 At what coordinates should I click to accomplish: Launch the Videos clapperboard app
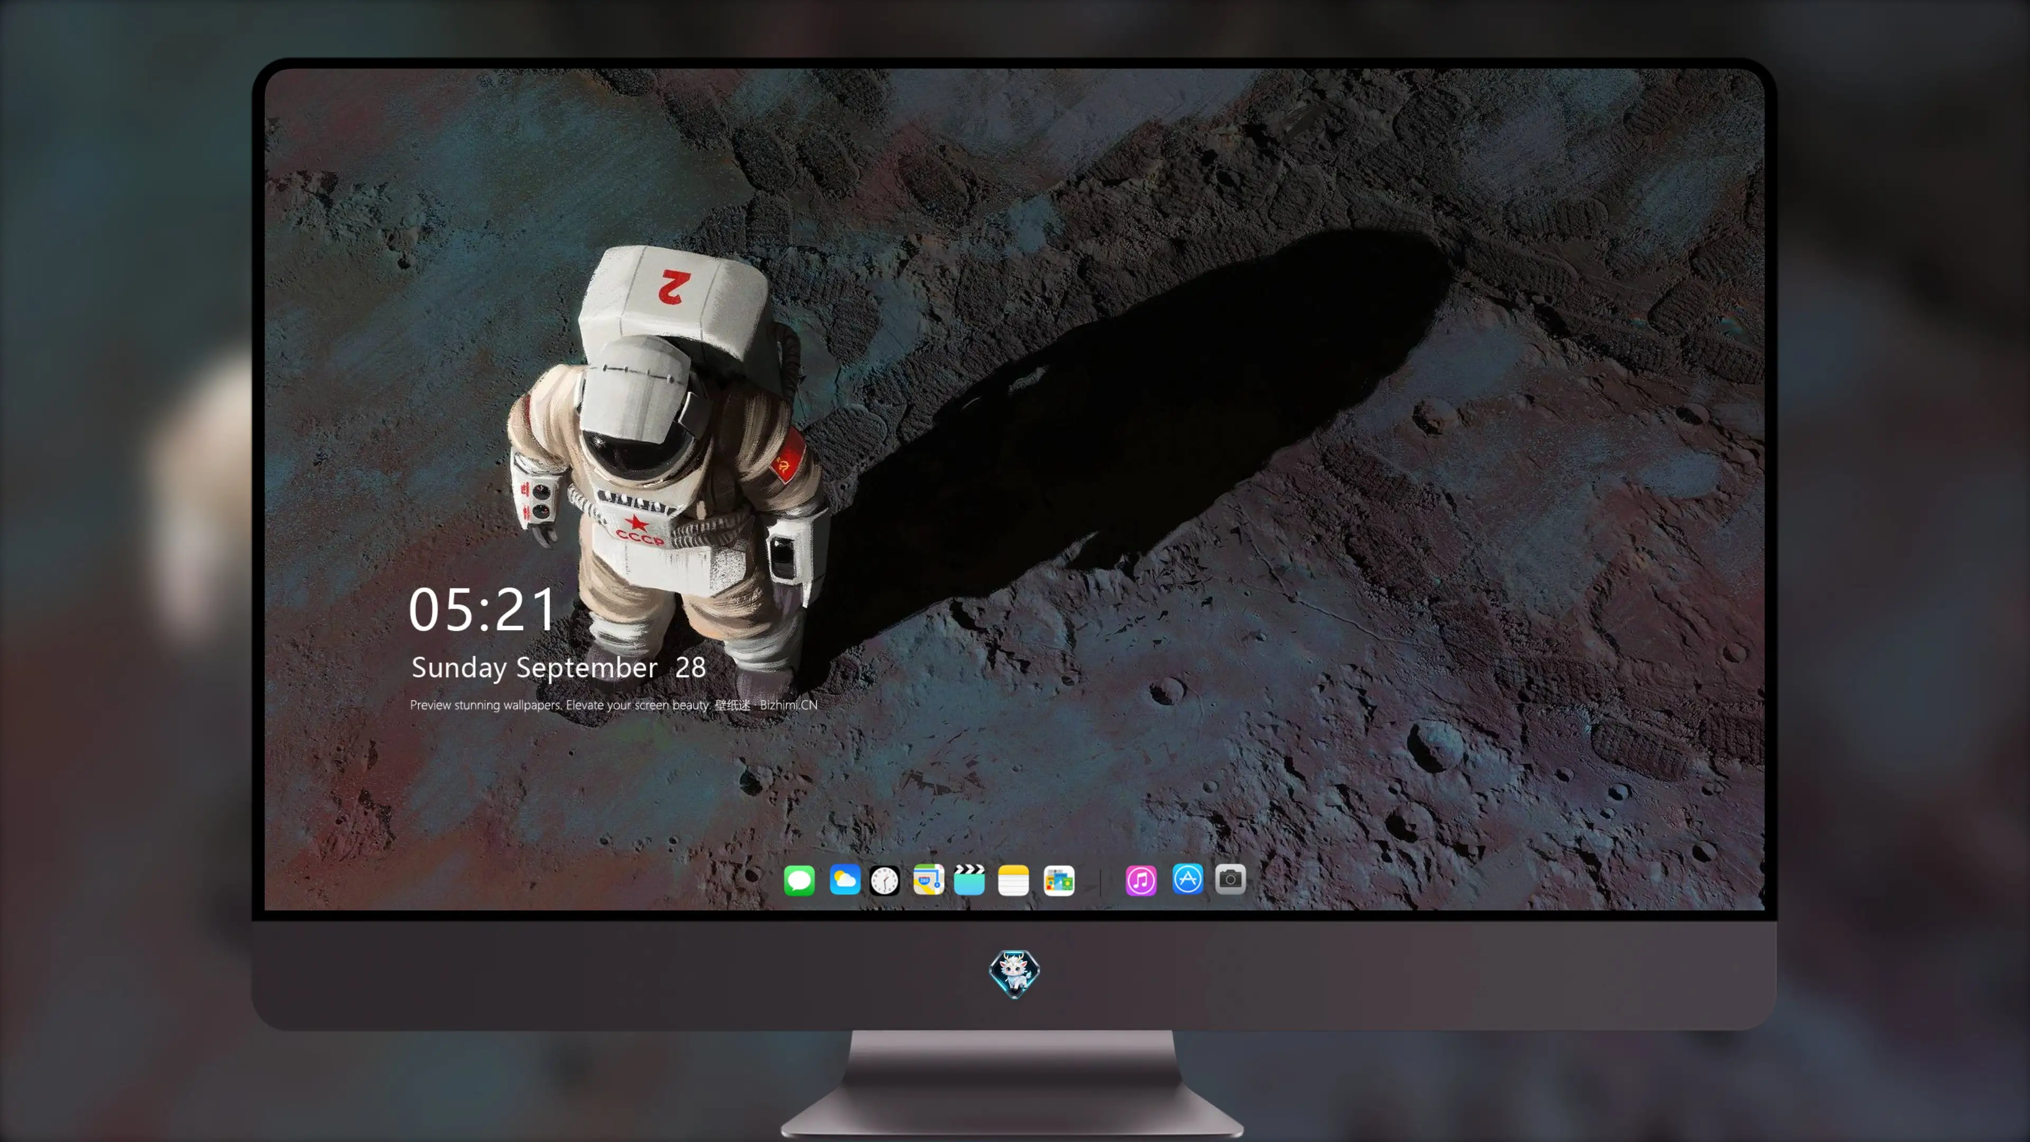(x=970, y=880)
